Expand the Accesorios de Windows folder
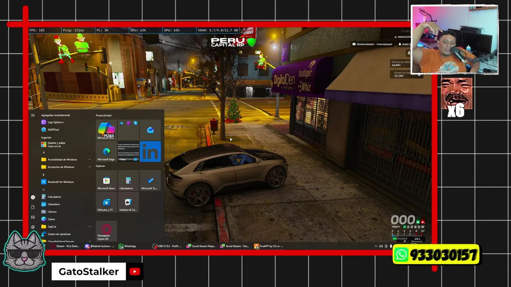The width and height of the screenshot is (511, 287). pyautogui.click(x=66, y=167)
